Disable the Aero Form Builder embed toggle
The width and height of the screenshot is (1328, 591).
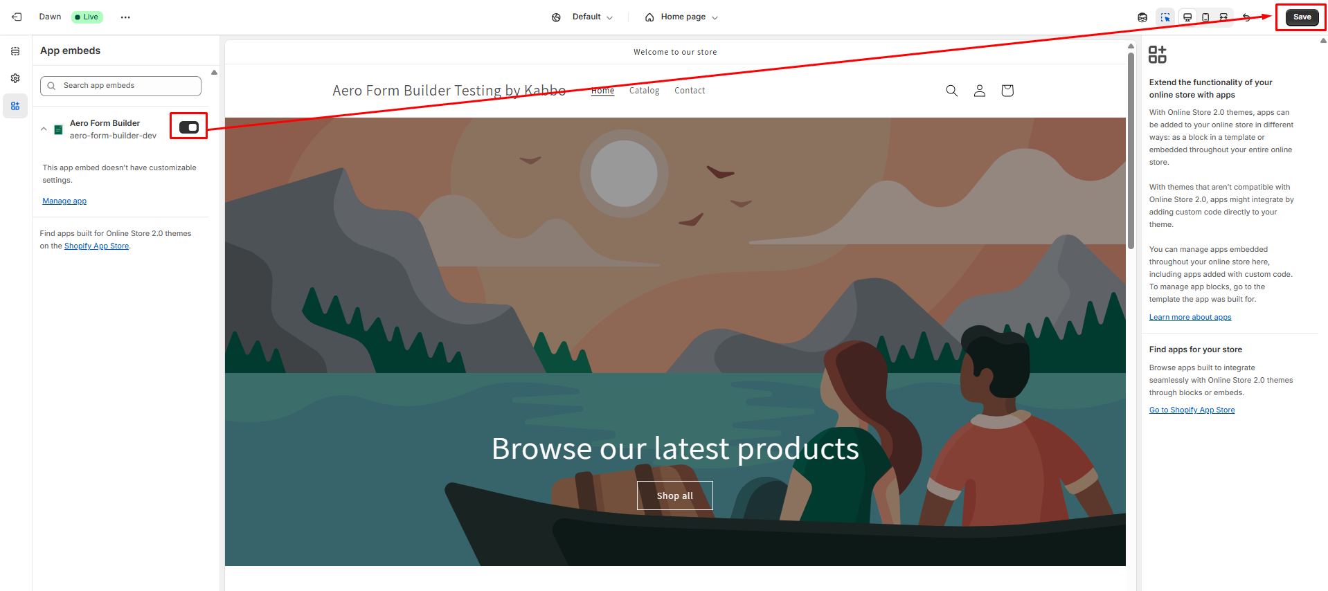coord(188,127)
